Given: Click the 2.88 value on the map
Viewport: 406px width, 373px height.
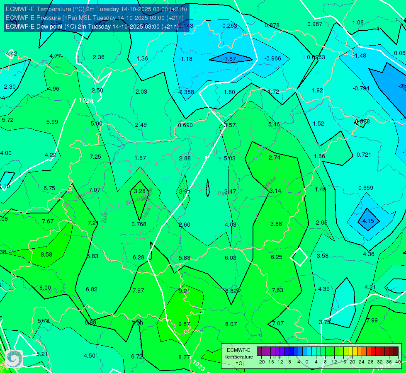Looking at the screenshot, I should 185,158.
